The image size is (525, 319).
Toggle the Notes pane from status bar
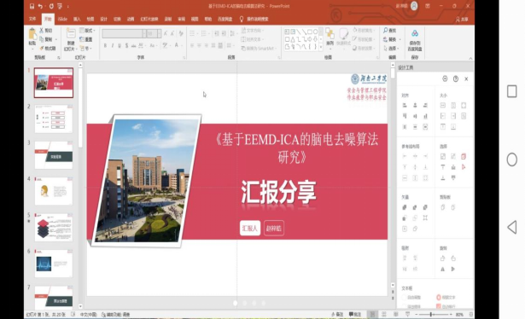point(337,315)
